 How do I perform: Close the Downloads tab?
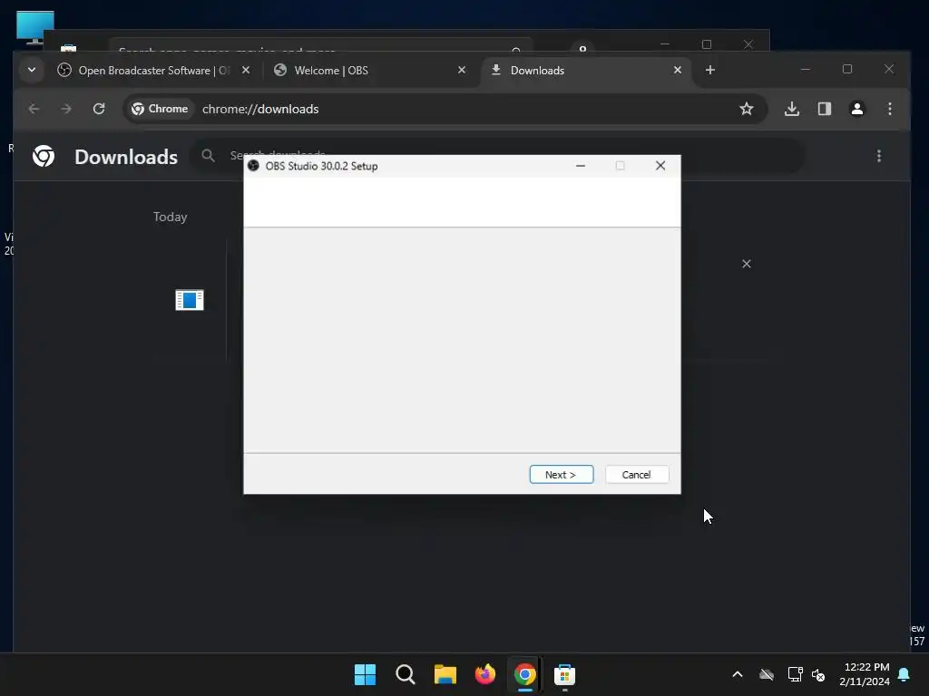point(678,71)
